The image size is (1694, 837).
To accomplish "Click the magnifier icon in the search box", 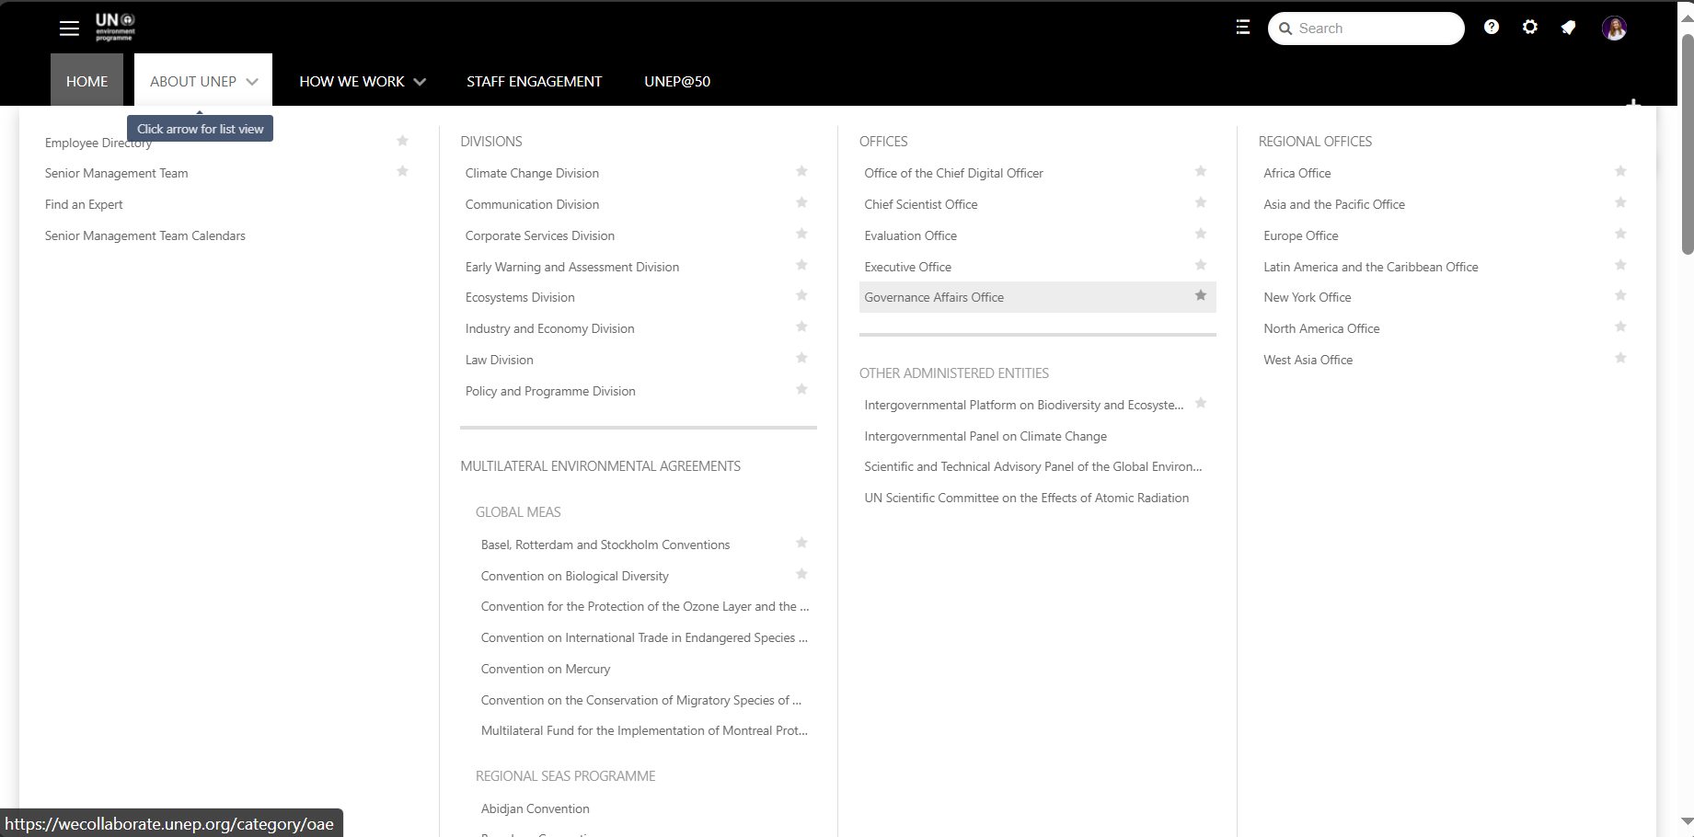I will pos(1285,29).
